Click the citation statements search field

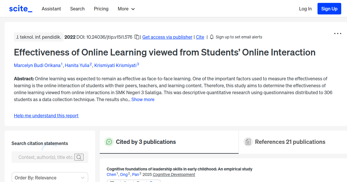point(46,157)
